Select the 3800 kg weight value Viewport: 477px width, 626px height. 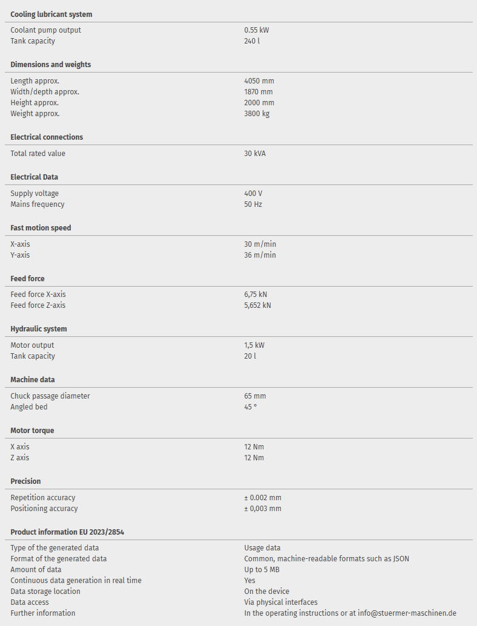257,114
